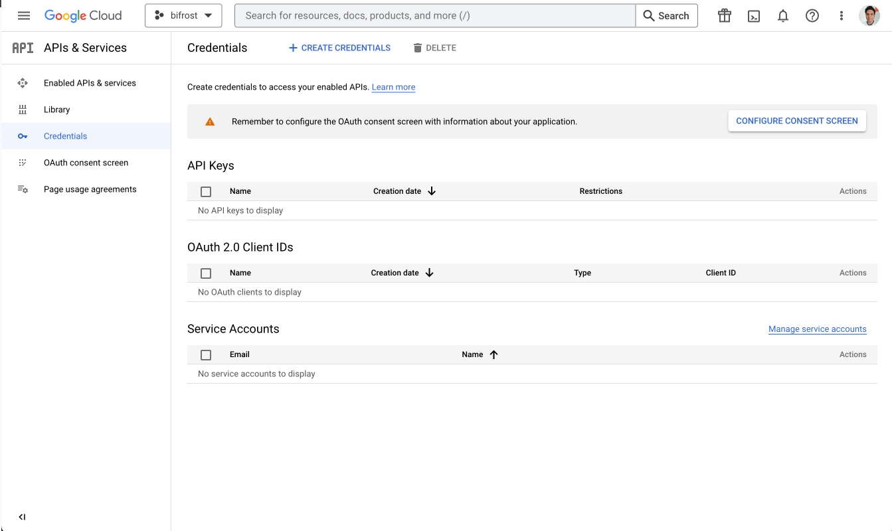Open the help question mark icon
The image size is (892, 531).
point(812,15)
